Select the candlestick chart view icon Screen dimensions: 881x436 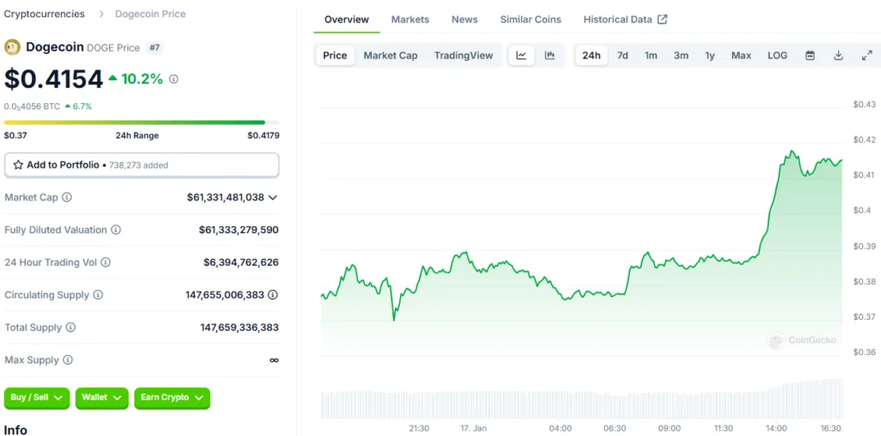550,55
